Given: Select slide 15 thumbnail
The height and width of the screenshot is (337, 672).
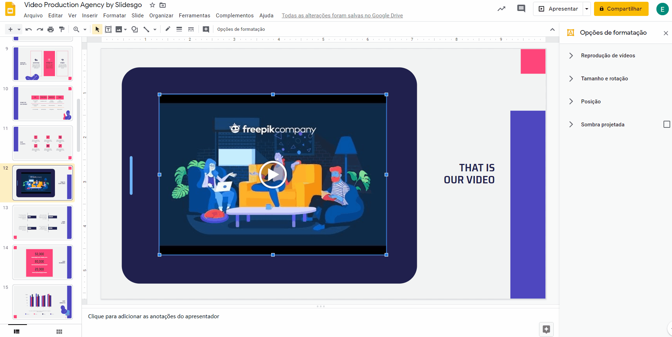Looking at the screenshot, I should (x=43, y=302).
